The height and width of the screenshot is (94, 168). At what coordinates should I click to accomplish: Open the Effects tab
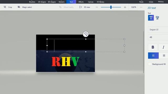pos(81,2)
